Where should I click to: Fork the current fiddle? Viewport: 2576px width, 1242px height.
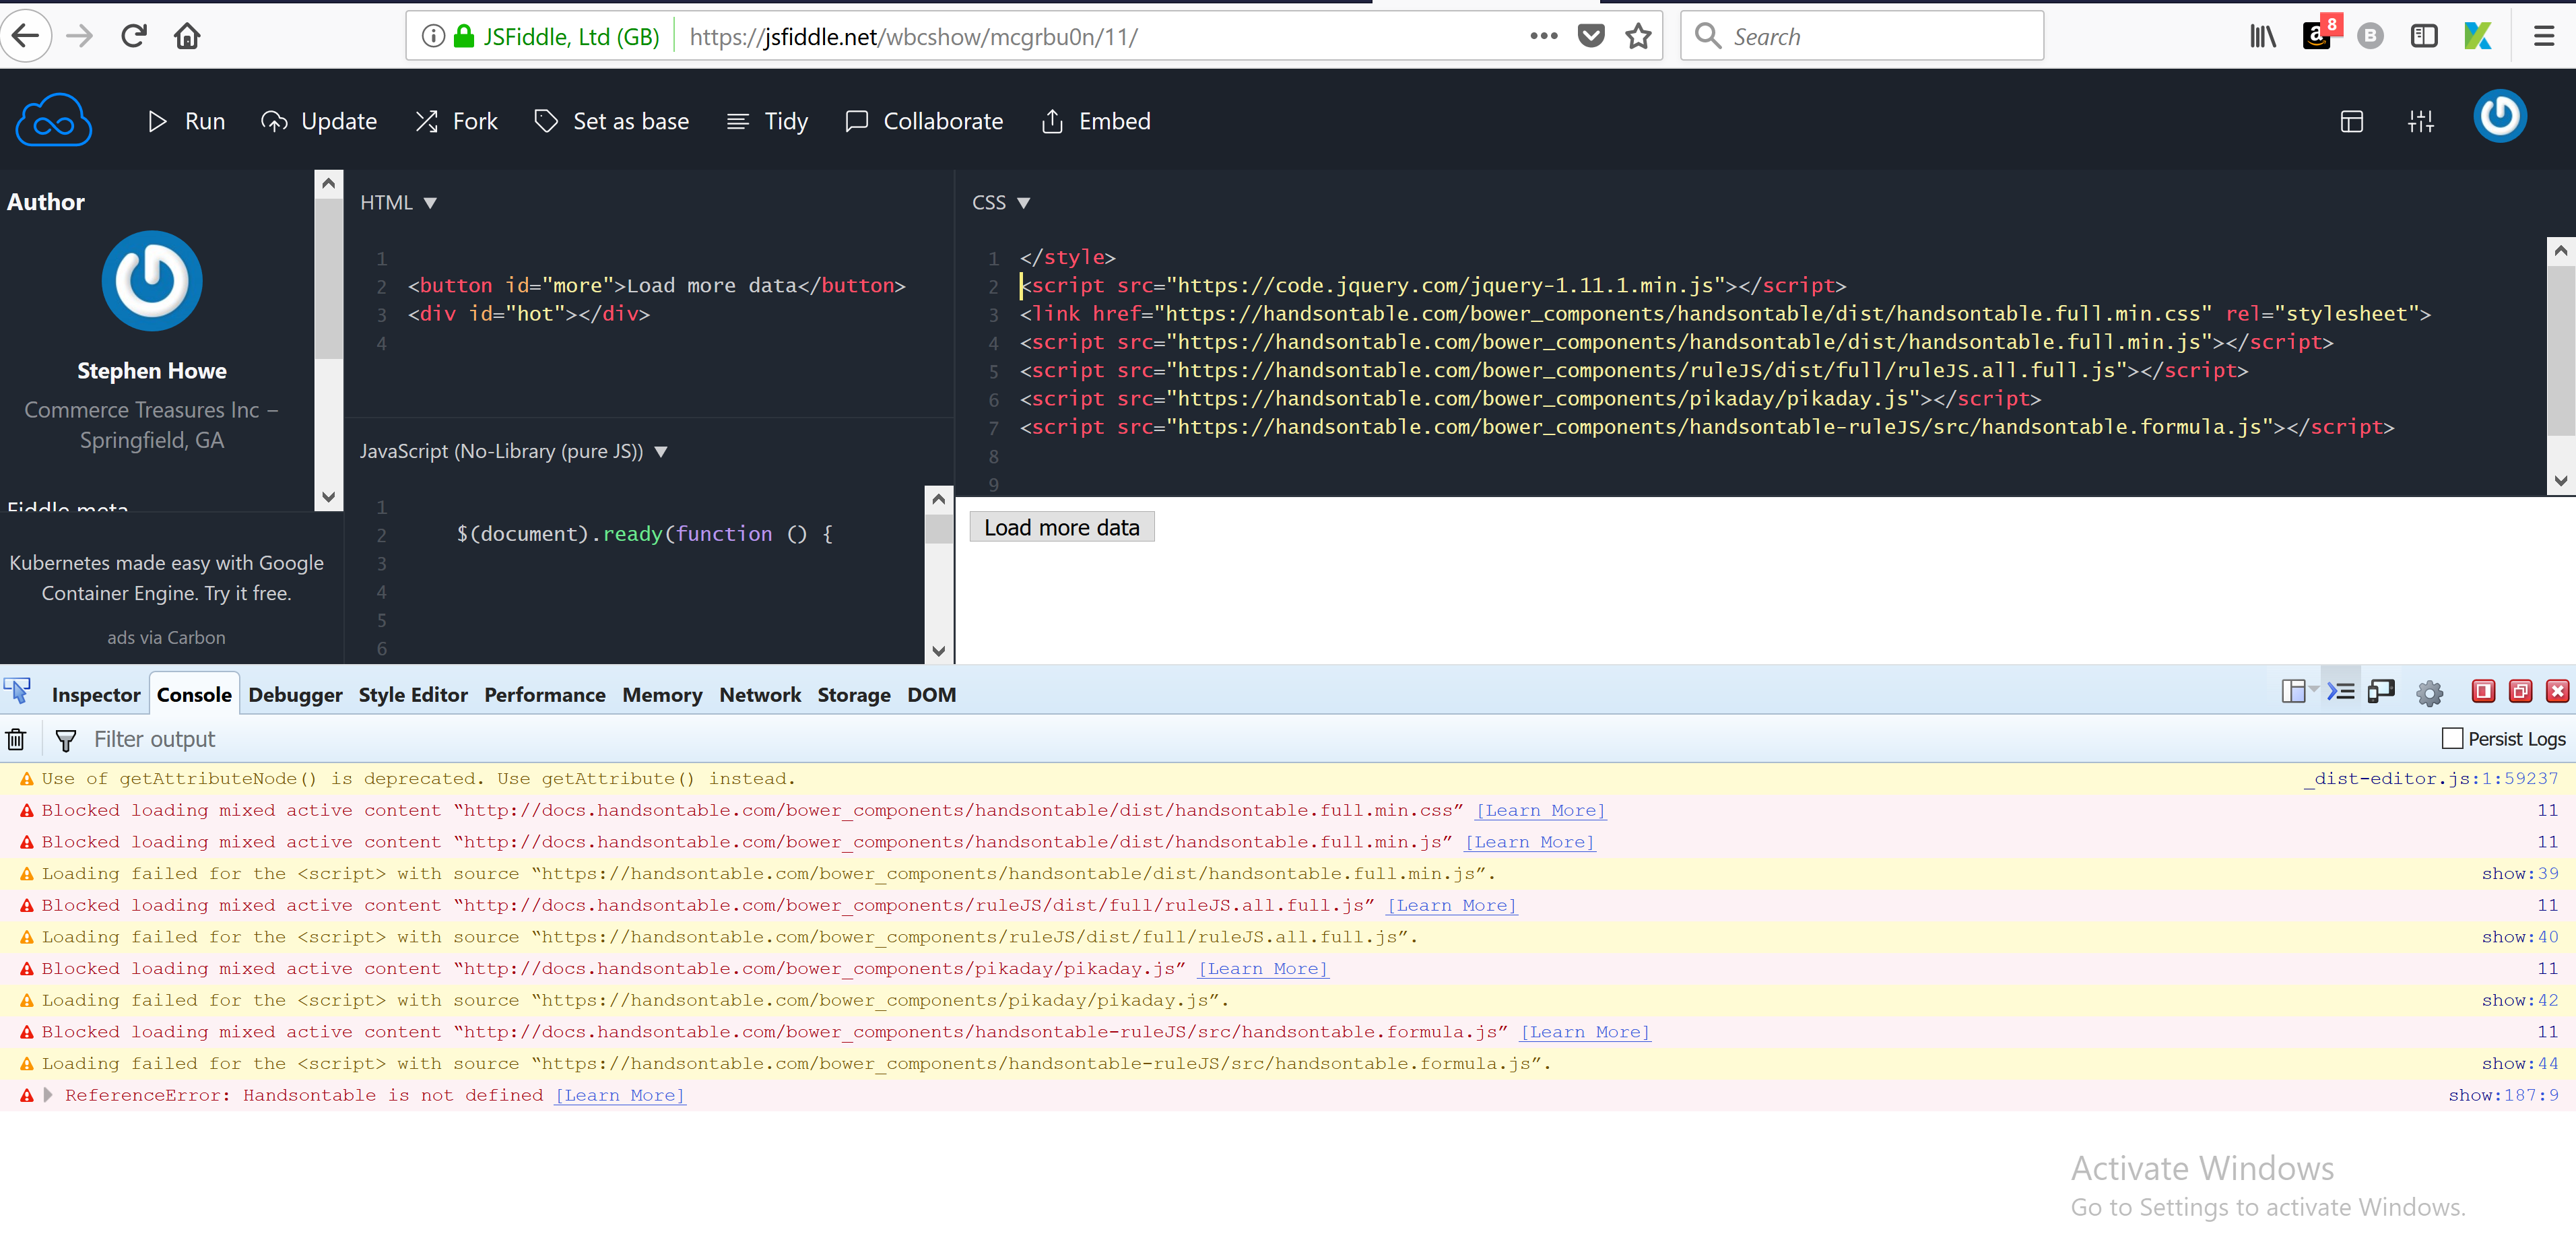pos(456,121)
